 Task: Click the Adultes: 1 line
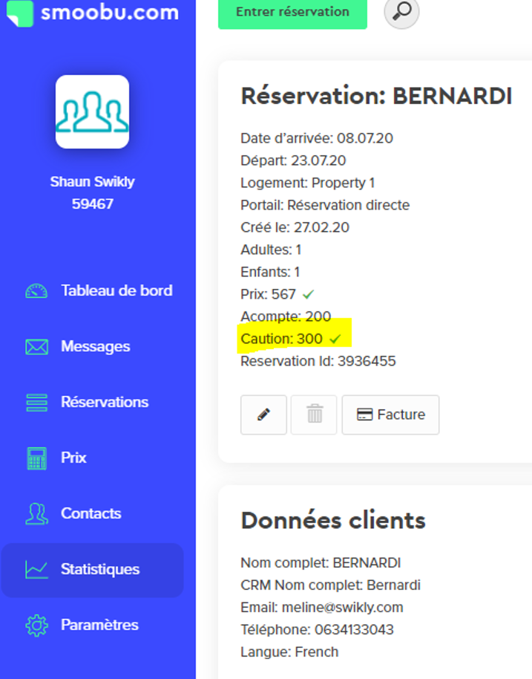(x=271, y=250)
